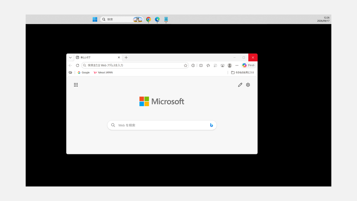This screenshot has height=201, width=357.
Task: Open the Google bookmark
Action: pos(84,73)
